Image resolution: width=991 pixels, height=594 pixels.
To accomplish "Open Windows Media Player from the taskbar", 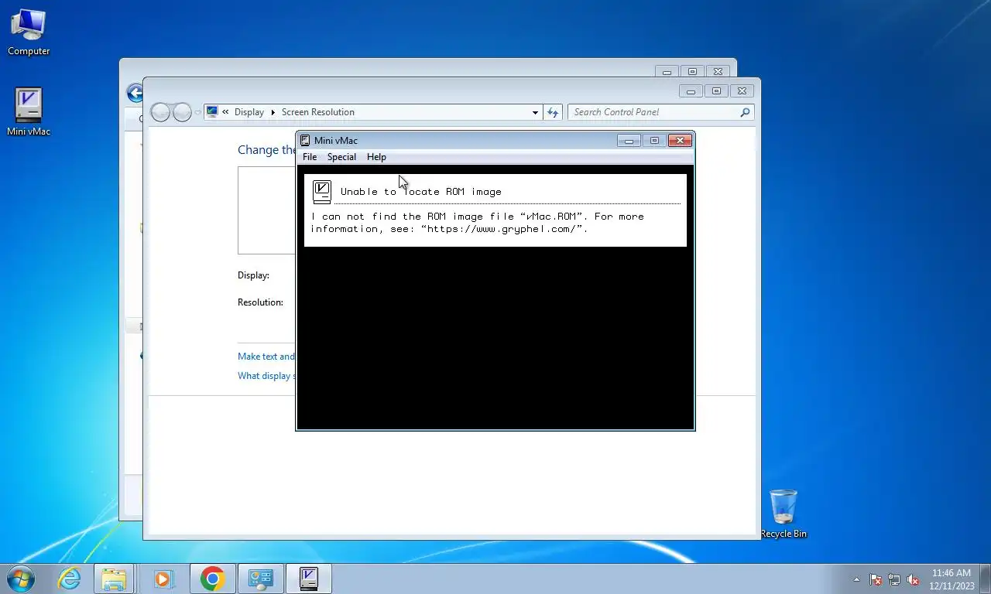I will pyautogui.click(x=163, y=579).
